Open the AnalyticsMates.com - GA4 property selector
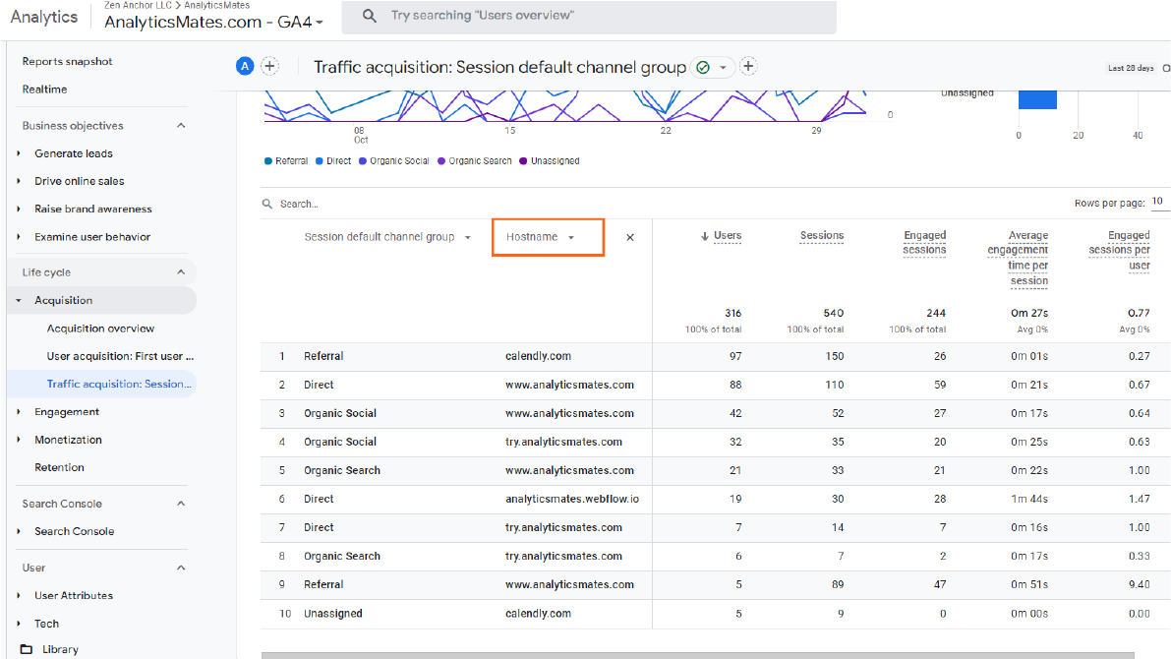This screenshot has width=1171, height=659. tap(213, 22)
